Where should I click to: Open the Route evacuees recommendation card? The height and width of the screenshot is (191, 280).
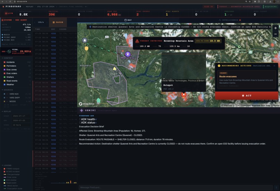coord(246,79)
